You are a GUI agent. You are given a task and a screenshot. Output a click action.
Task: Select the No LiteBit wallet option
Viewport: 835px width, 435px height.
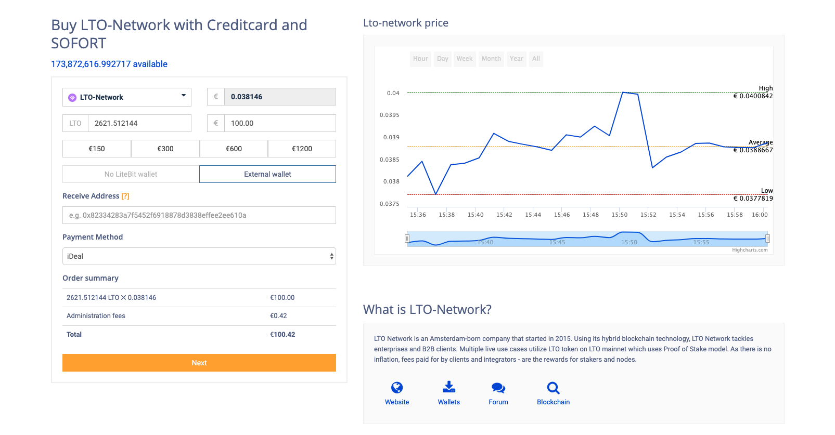(131, 174)
